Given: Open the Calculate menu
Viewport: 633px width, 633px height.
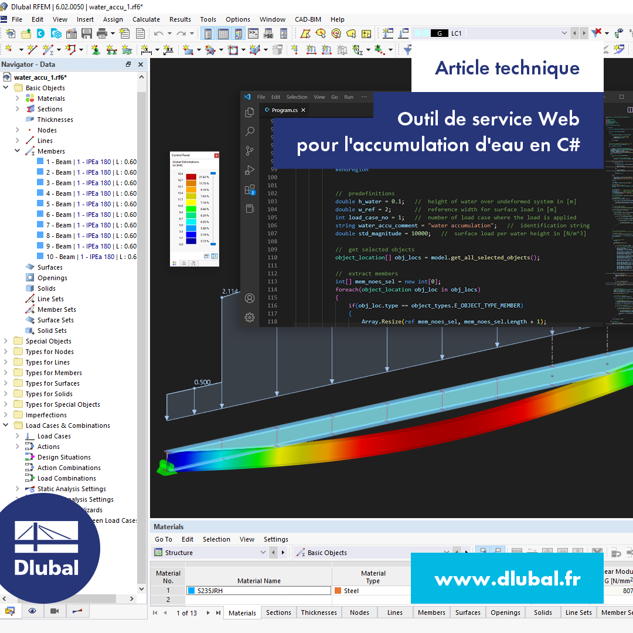Looking at the screenshot, I should point(146,19).
